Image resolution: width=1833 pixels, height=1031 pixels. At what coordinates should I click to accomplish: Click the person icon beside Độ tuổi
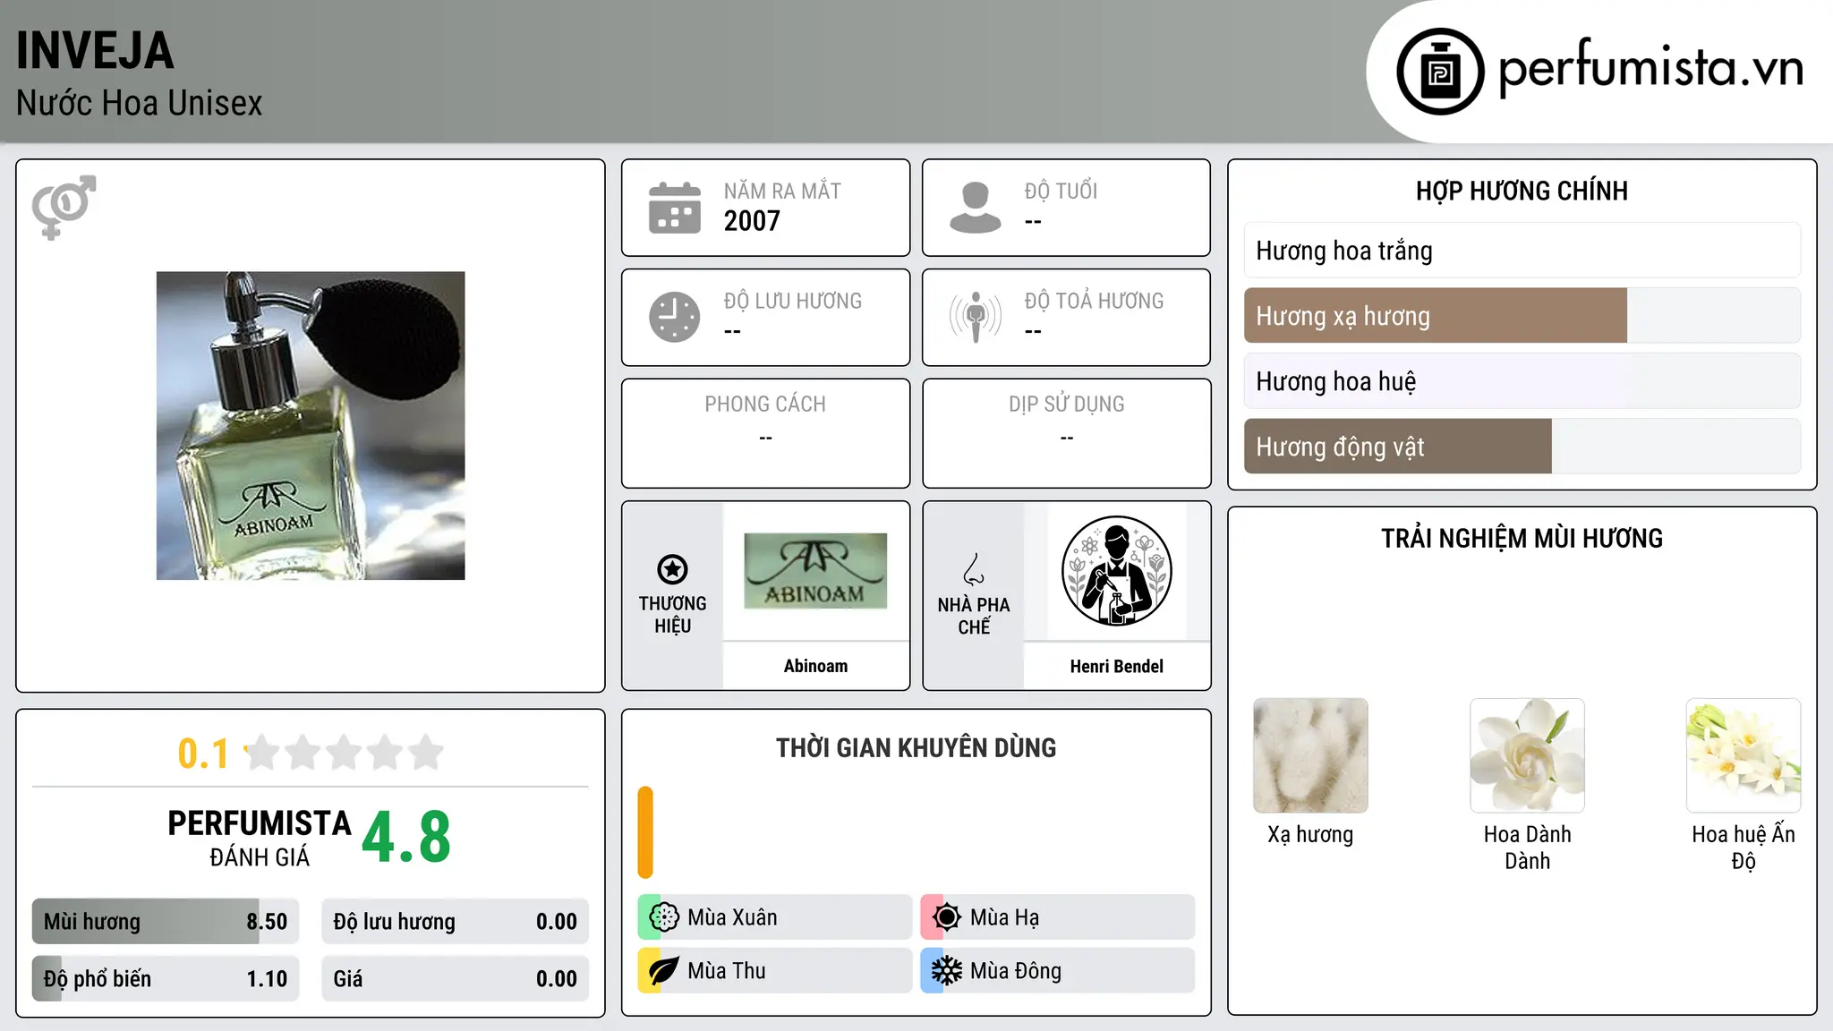(x=975, y=208)
